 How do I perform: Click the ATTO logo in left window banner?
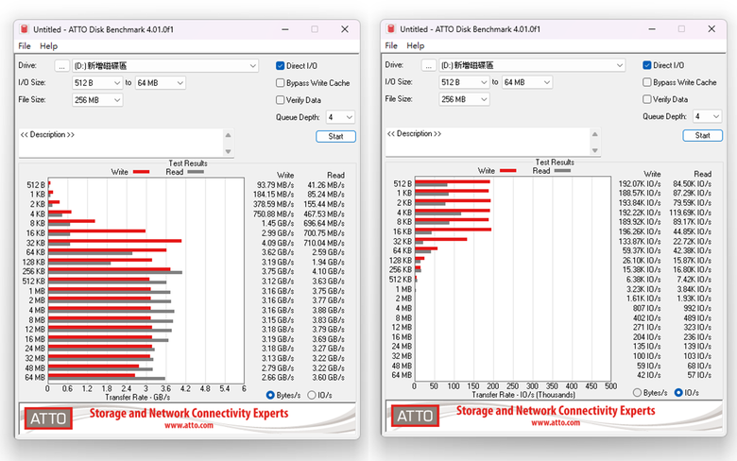click(x=48, y=418)
